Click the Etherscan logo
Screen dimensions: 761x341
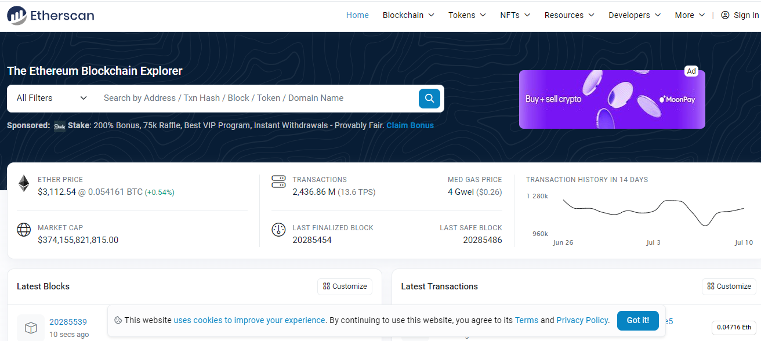pyautogui.click(x=49, y=15)
